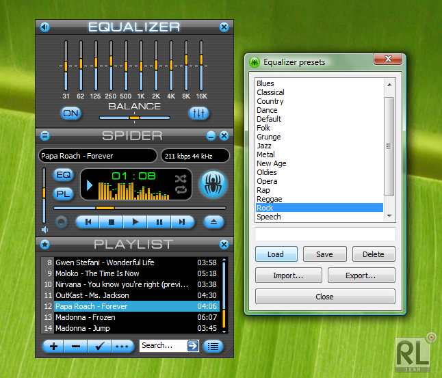The image size is (442, 378).
Task: Select the Jazz preset in the list
Action: point(264,146)
